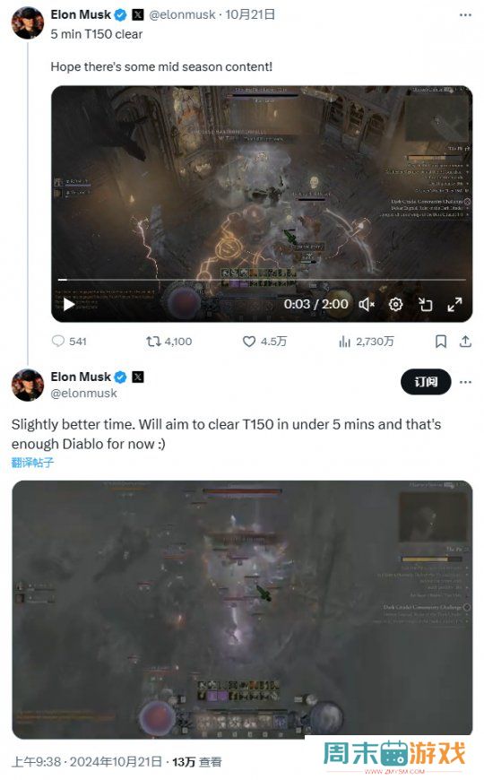Click X affiliate badge beside first name
The height and width of the screenshot is (780, 484).
[x=138, y=15]
